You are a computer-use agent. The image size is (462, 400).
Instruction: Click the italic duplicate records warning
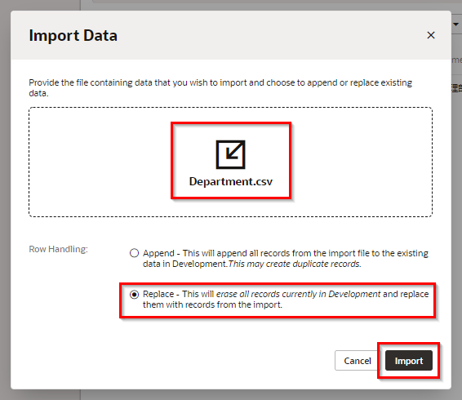pos(295,264)
